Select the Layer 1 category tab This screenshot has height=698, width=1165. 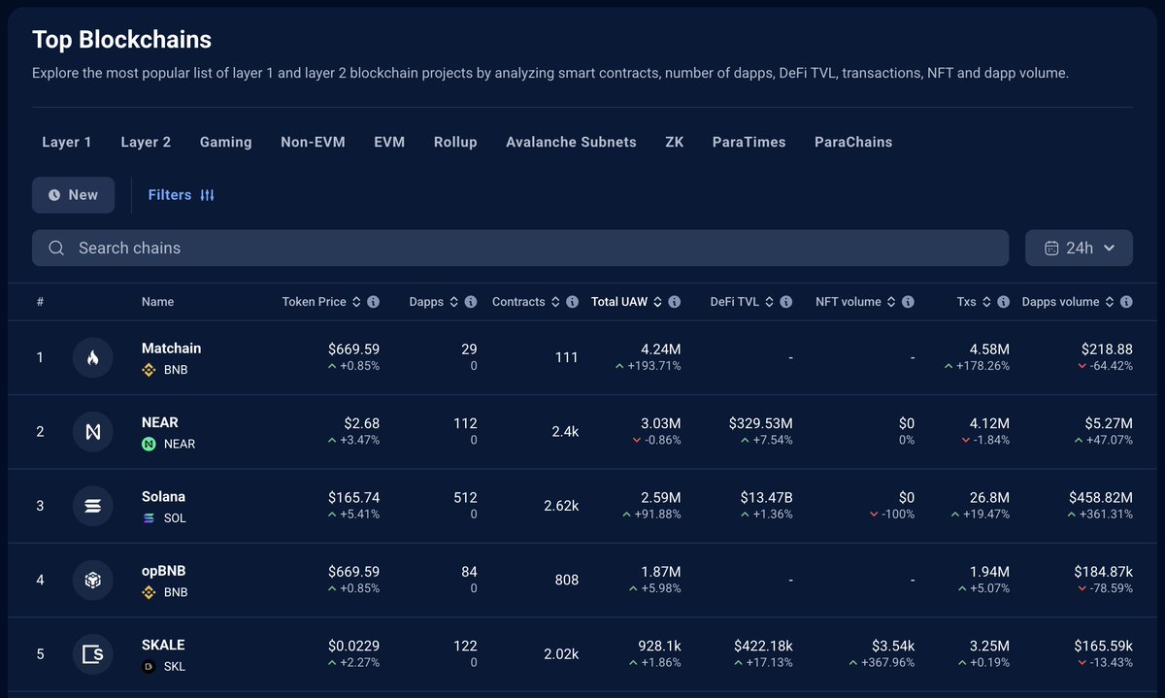[67, 142]
